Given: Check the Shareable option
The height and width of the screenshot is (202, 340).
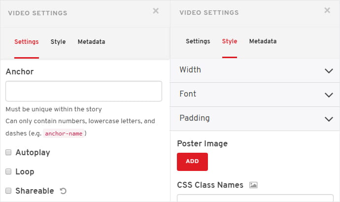Looking at the screenshot, I should (8, 191).
